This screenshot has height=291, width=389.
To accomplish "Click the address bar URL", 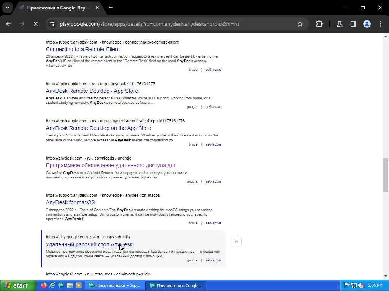I will point(149,24).
